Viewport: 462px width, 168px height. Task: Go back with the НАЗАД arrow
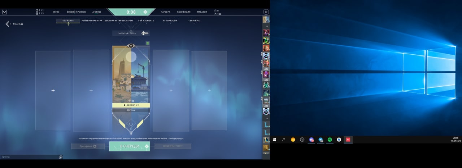pos(14,24)
